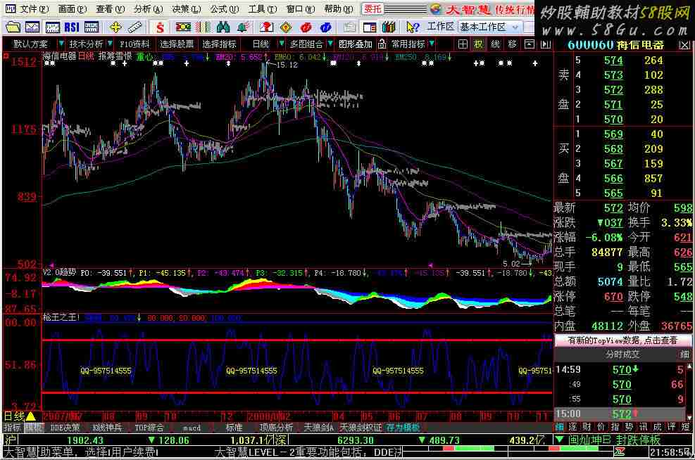Image resolution: width=695 pixels, height=460 pixels.
Task: Click the 选择指标 button
Action: [x=220, y=44]
